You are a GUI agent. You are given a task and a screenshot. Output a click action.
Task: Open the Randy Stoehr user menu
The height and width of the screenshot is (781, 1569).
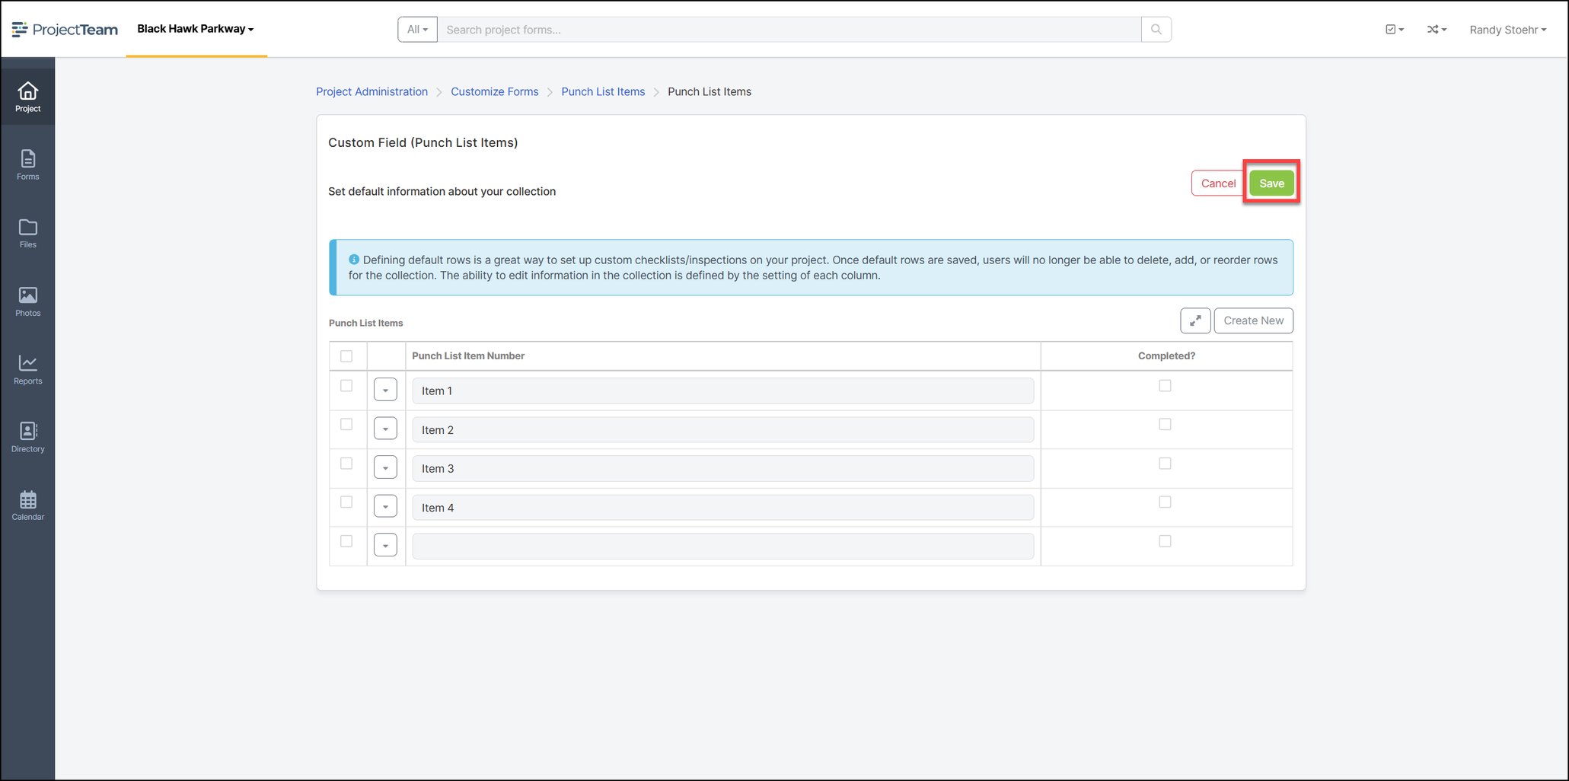click(x=1507, y=30)
